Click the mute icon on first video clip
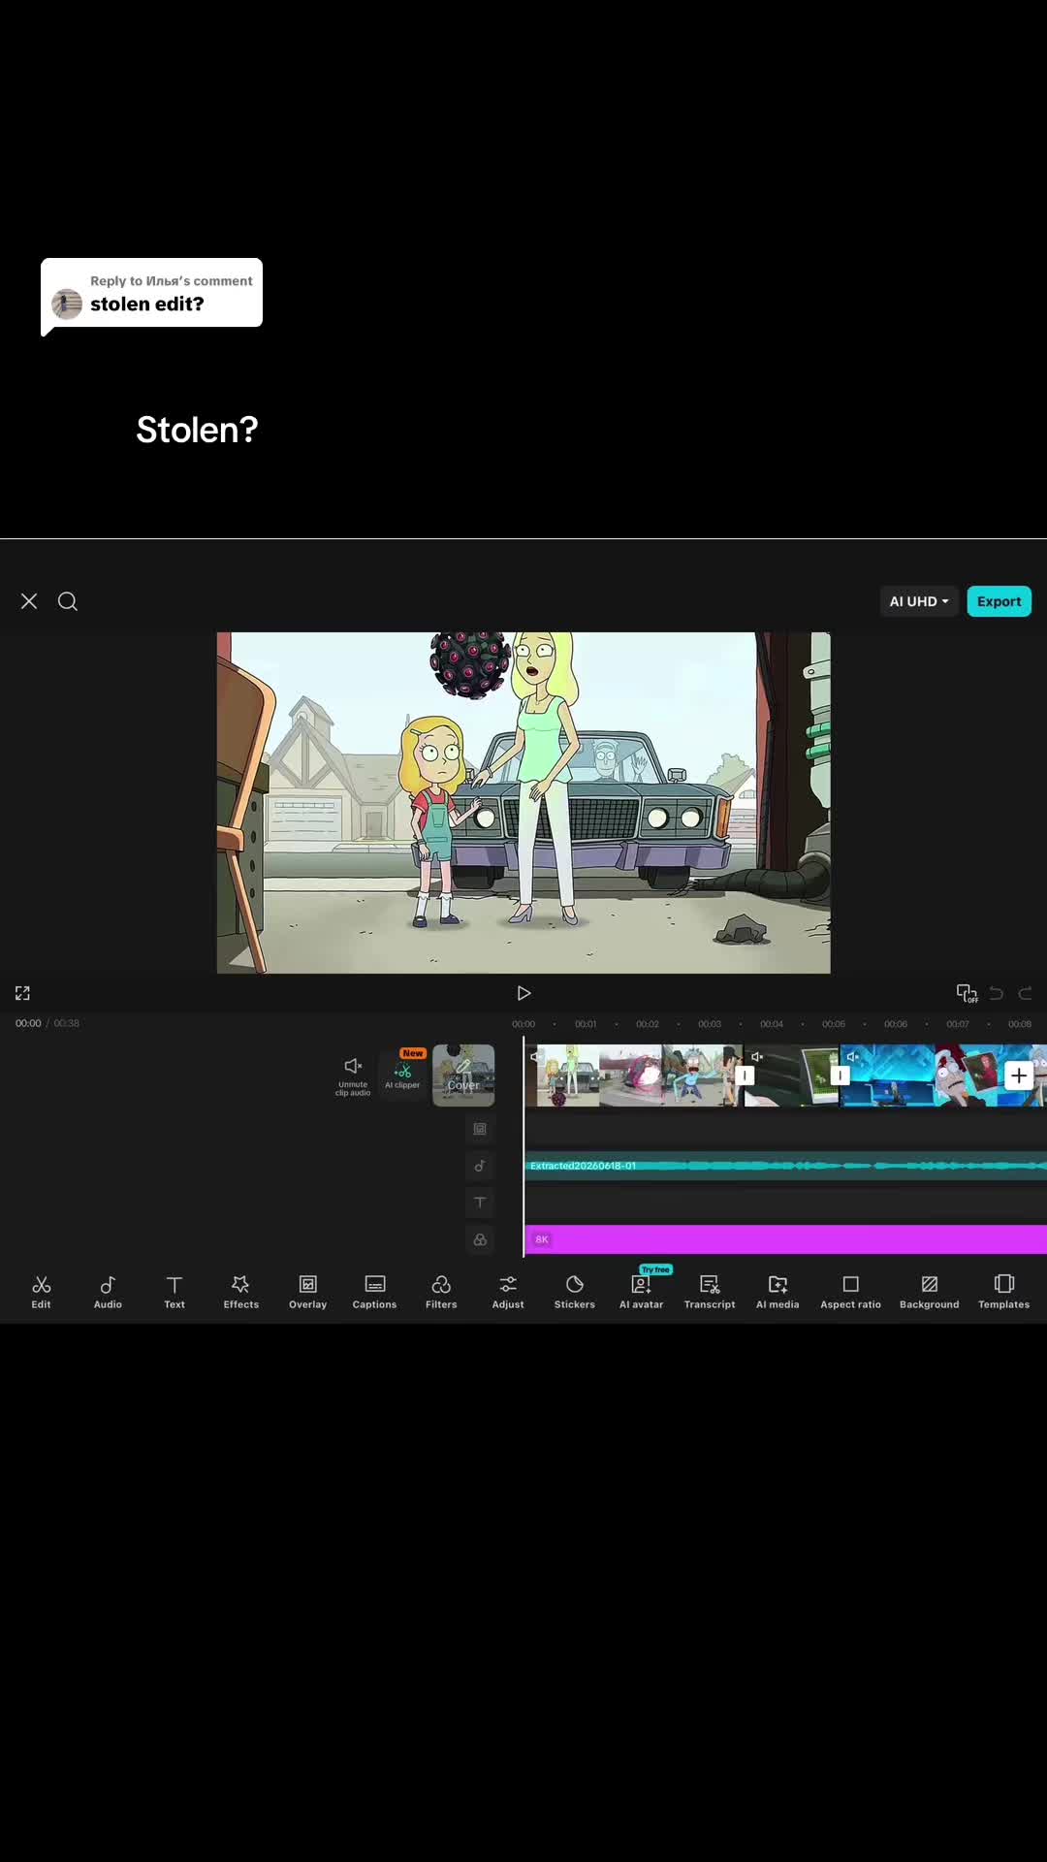 [535, 1056]
